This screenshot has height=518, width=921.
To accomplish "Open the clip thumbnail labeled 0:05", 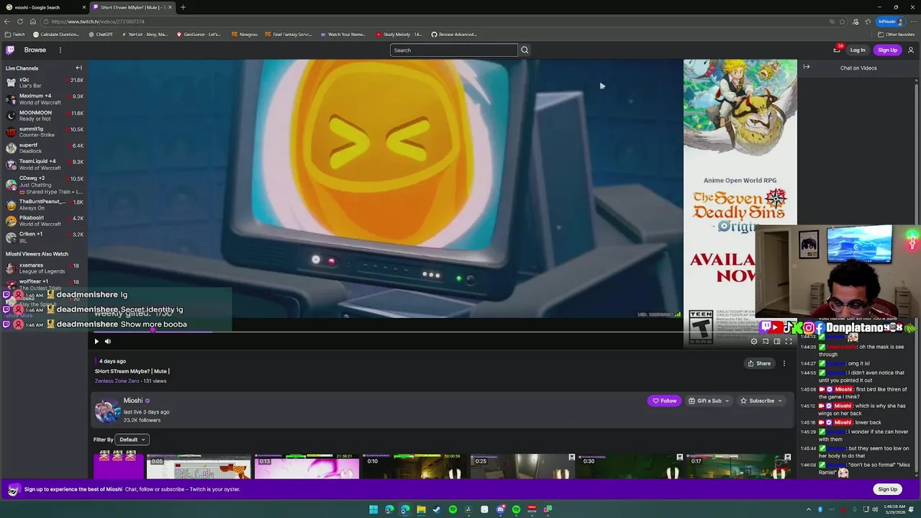I will tap(199, 466).
